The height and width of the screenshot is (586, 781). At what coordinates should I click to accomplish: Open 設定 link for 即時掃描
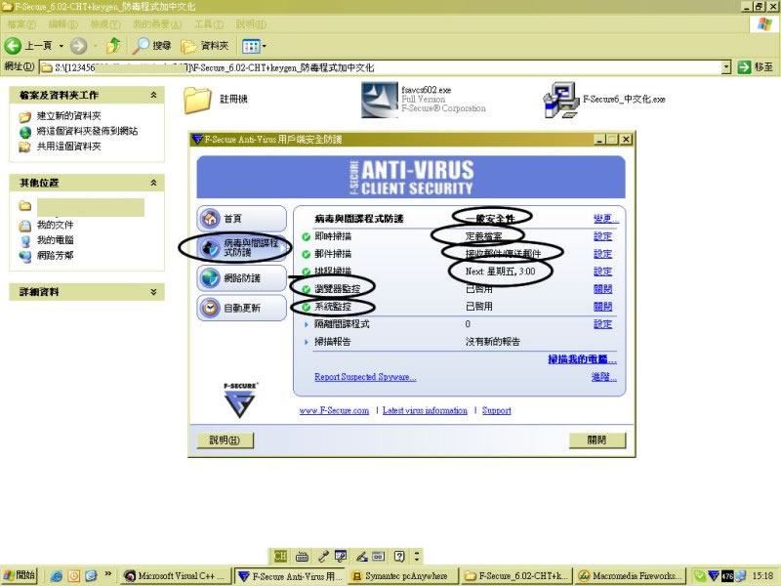tap(602, 236)
